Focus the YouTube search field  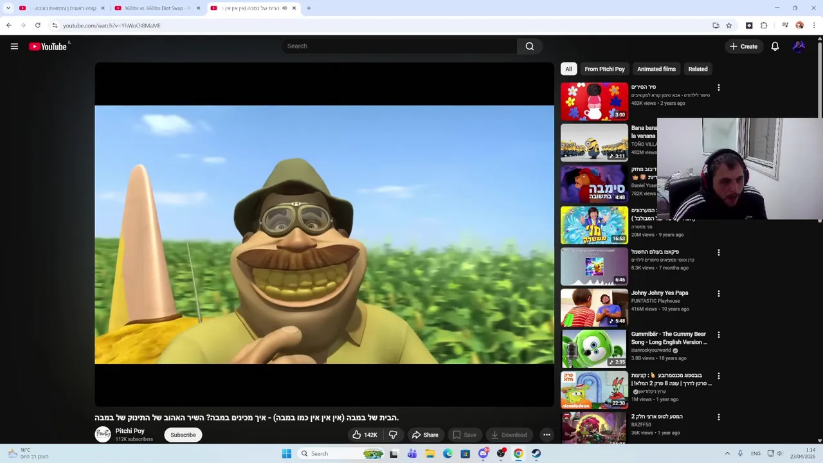click(399, 46)
